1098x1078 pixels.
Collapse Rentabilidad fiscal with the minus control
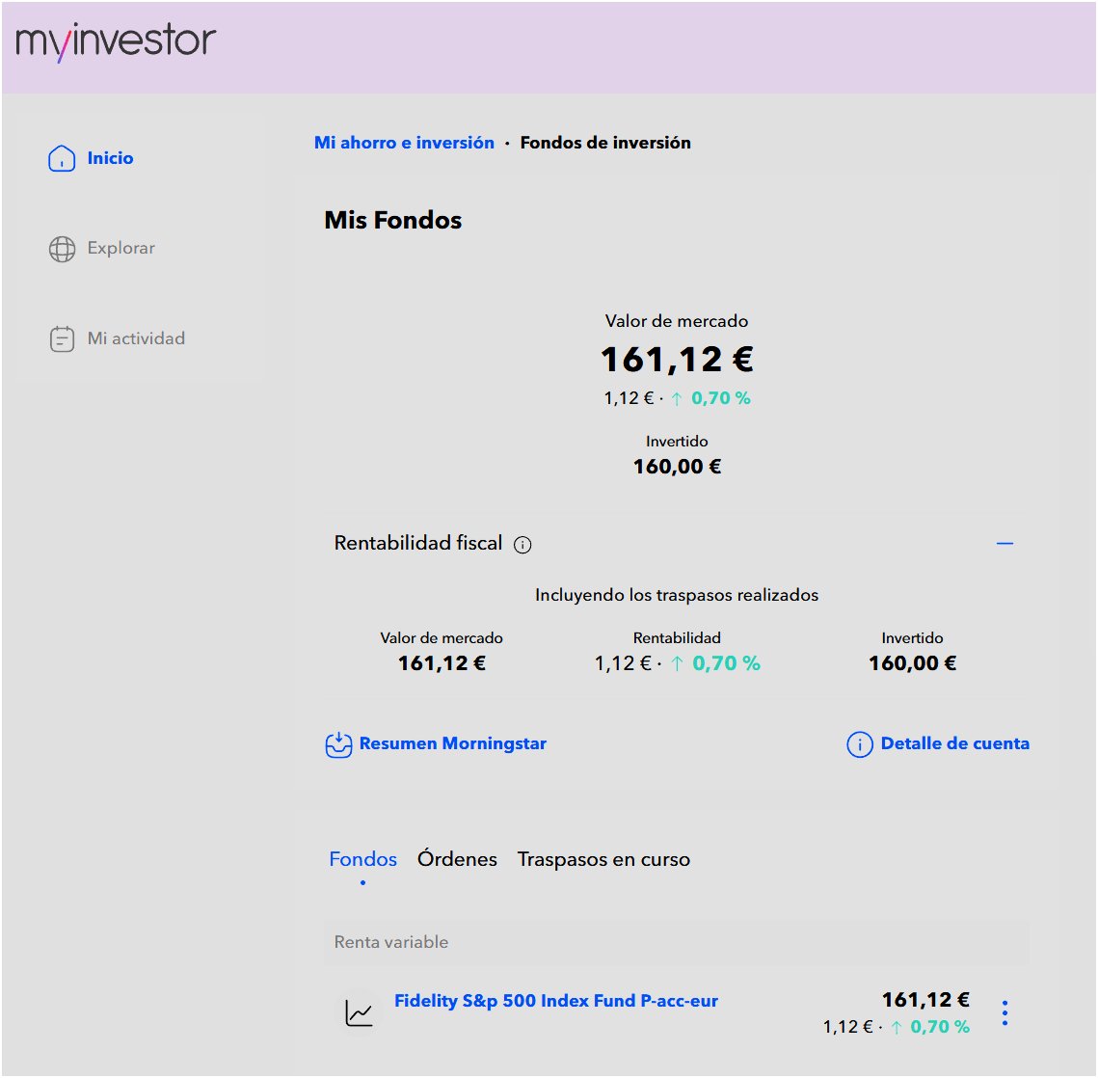pyautogui.click(x=1005, y=544)
